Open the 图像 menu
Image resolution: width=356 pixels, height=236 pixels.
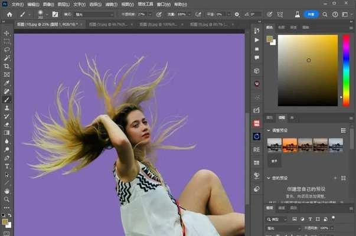pos(48,4)
